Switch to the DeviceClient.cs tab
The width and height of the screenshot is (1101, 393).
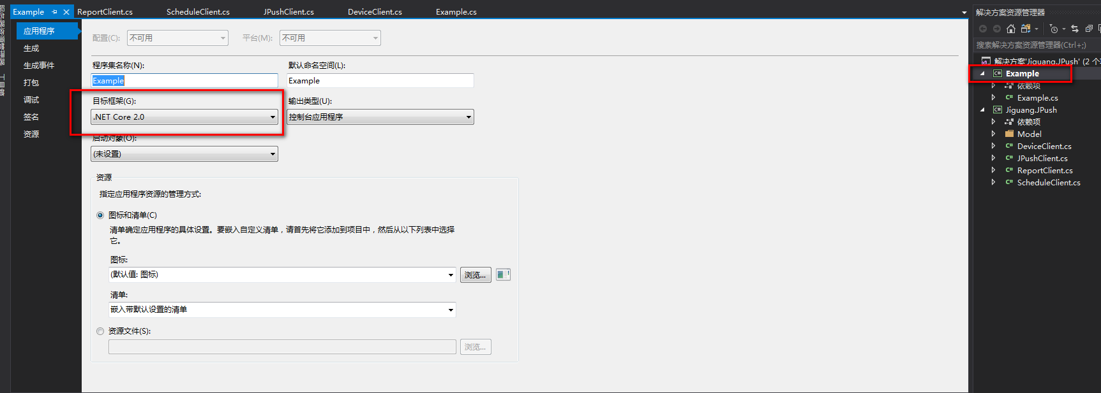click(375, 12)
